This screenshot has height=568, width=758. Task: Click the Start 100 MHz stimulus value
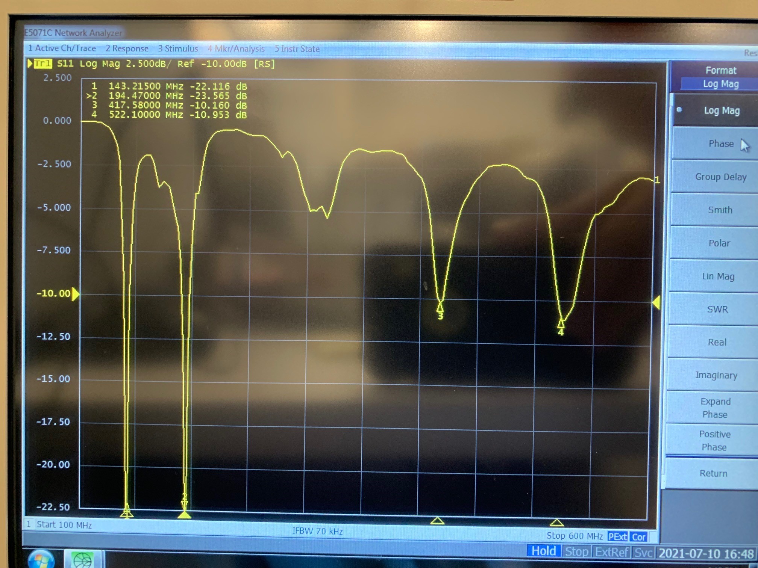pyautogui.click(x=64, y=525)
